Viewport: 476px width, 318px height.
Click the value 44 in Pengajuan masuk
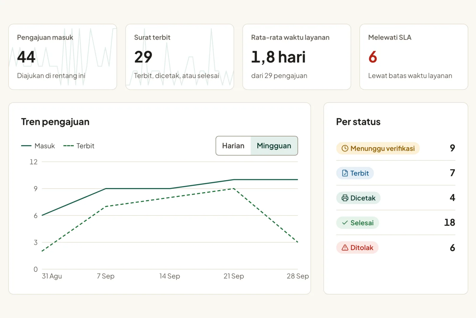[26, 57]
